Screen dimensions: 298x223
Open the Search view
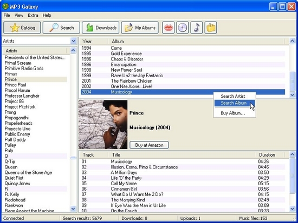pos(61,28)
